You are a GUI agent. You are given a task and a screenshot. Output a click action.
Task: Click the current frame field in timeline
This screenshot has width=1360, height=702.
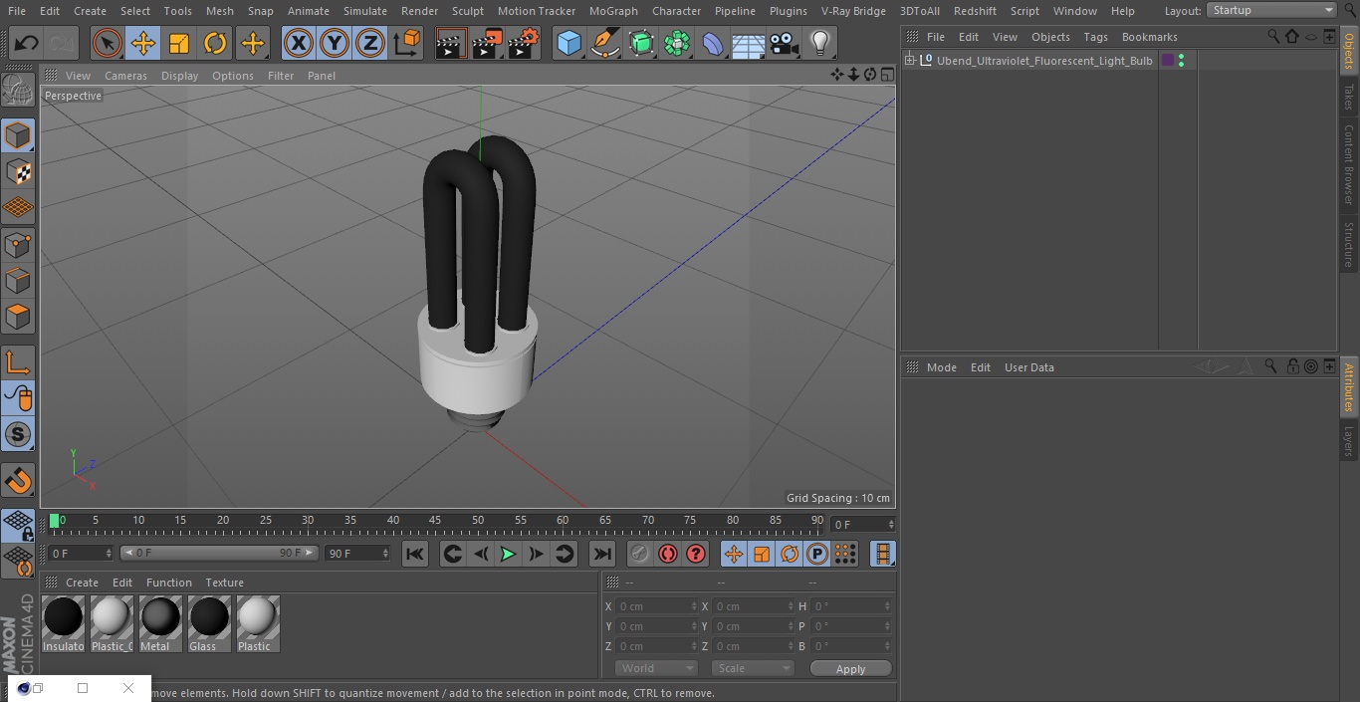pyautogui.click(x=862, y=524)
